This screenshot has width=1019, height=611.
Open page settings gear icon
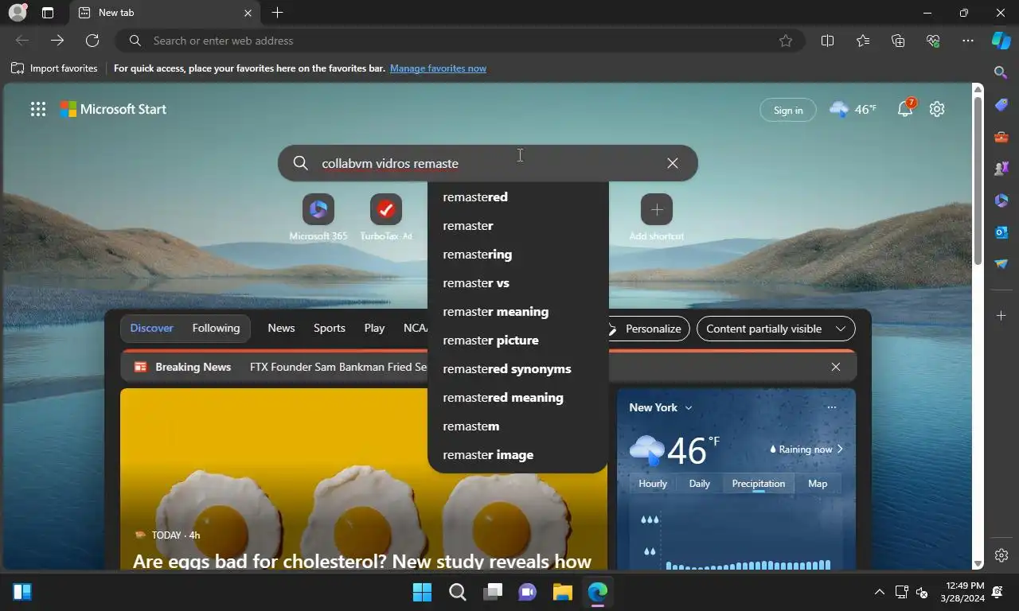[x=937, y=109]
